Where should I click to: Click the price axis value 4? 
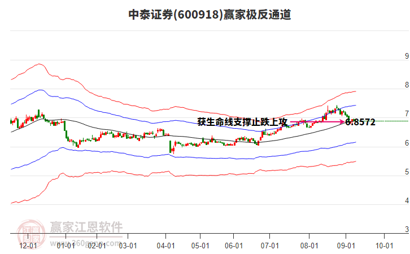[x=407, y=201]
